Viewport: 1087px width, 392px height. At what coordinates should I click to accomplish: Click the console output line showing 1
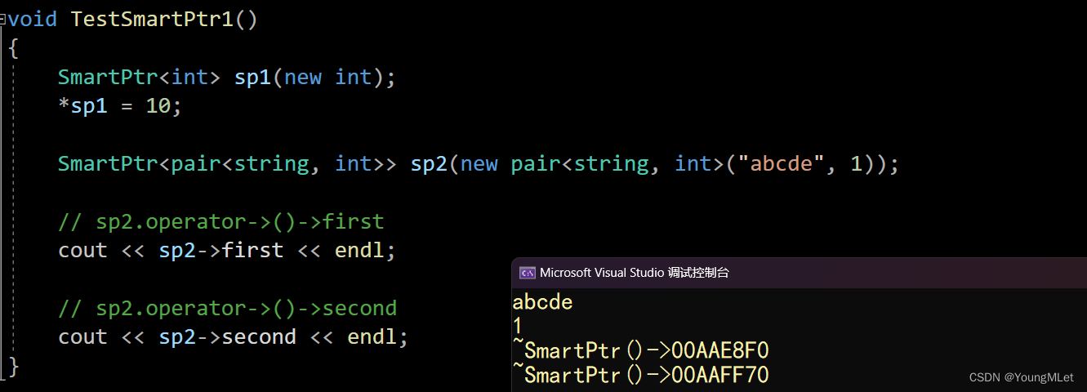[518, 327]
